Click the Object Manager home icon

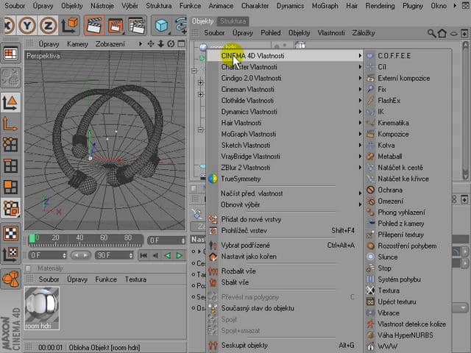pos(442,33)
